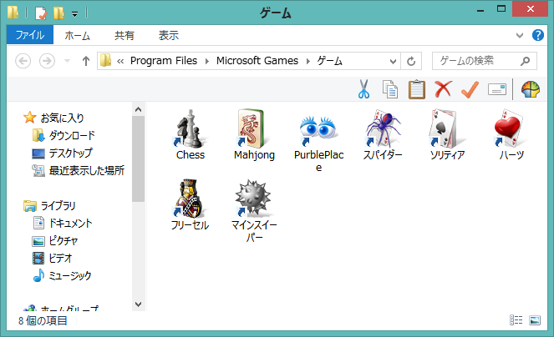Click the Properties icon in title bar
The image size is (554, 337).
coord(41,13)
